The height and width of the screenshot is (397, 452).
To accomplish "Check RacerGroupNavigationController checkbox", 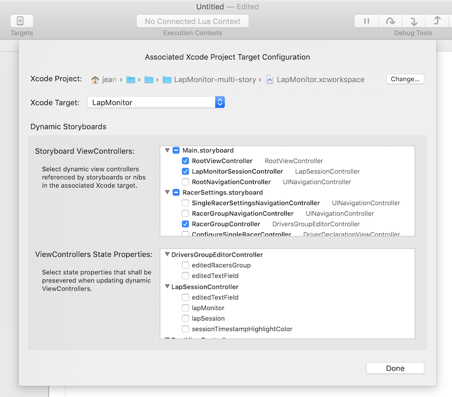I will point(185,213).
